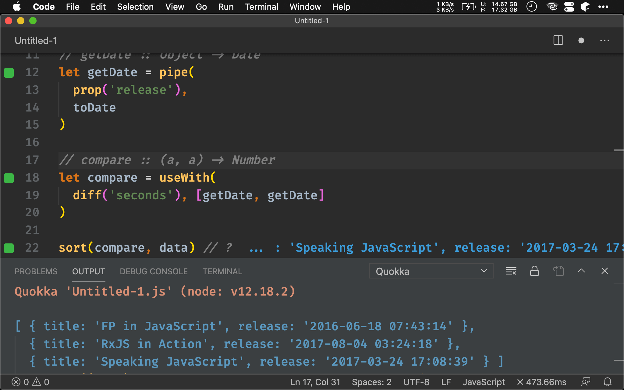Open notifications via the bell icon
624x390 pixels.
point(608,382)
